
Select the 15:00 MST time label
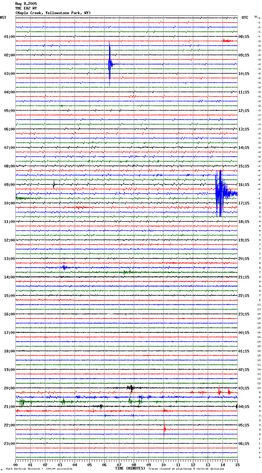click(x=10, y=296)
